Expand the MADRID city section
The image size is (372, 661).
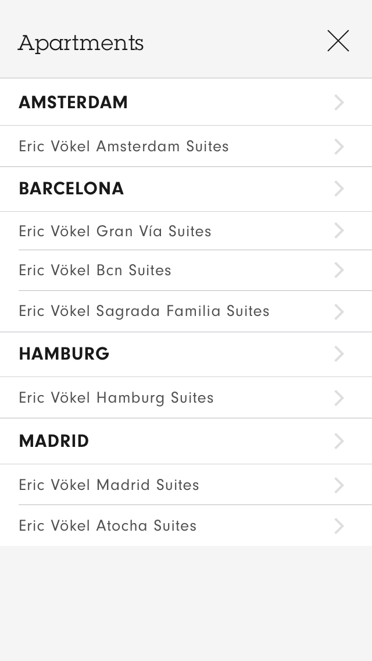pyautogui.click(x=53, y=441)
